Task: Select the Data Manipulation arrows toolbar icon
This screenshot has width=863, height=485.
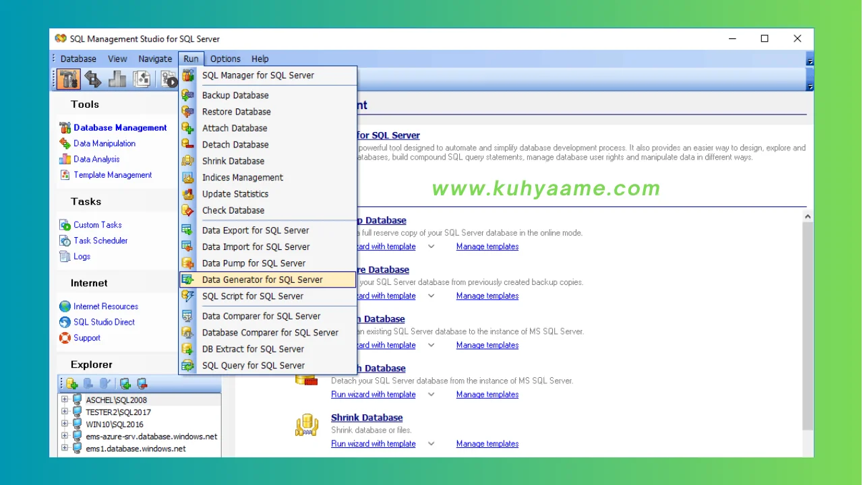Action: click(93, 79)
